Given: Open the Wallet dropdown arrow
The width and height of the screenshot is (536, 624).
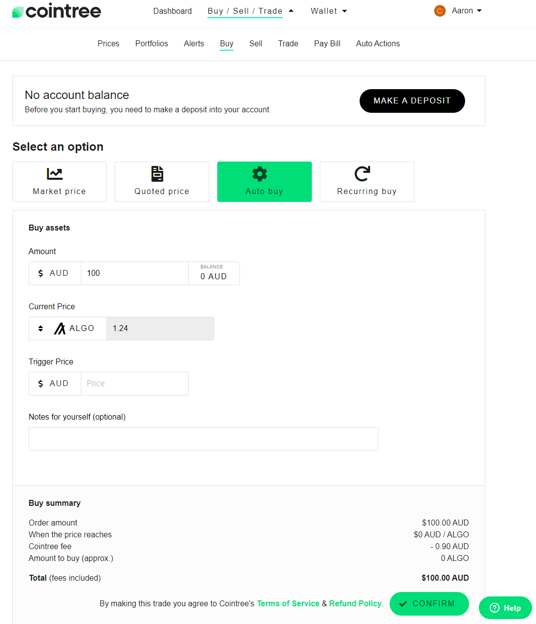Looking at the screenshot, I should click(x=344, y=11).
